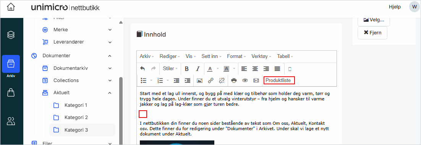Apply text background color
Screen dimensions: 421x145
pyautogui.click(x=226, y=69)
